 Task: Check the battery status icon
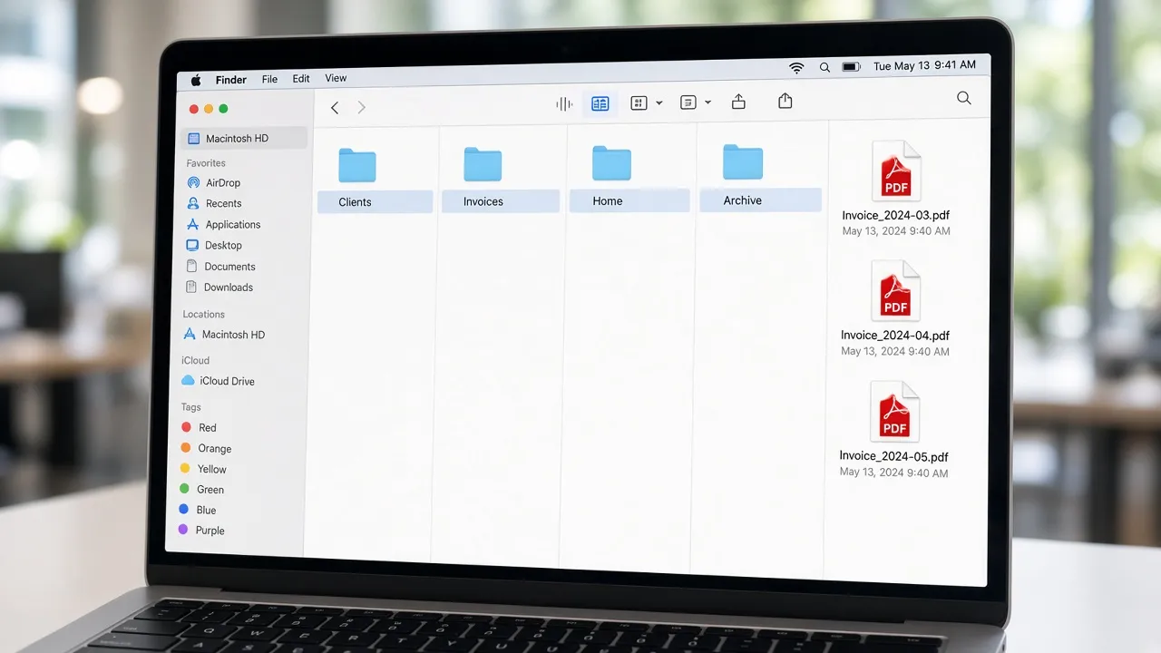pos(851,67)
